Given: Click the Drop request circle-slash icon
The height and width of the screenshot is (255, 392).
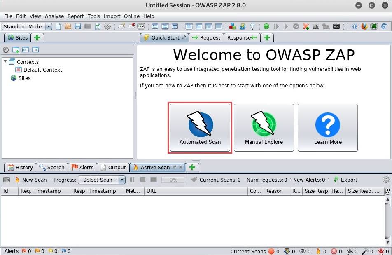Looking at the screenshot, I should [296, 26].
